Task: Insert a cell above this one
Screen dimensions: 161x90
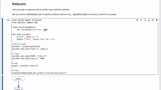Action: click(x=149, y=20)
